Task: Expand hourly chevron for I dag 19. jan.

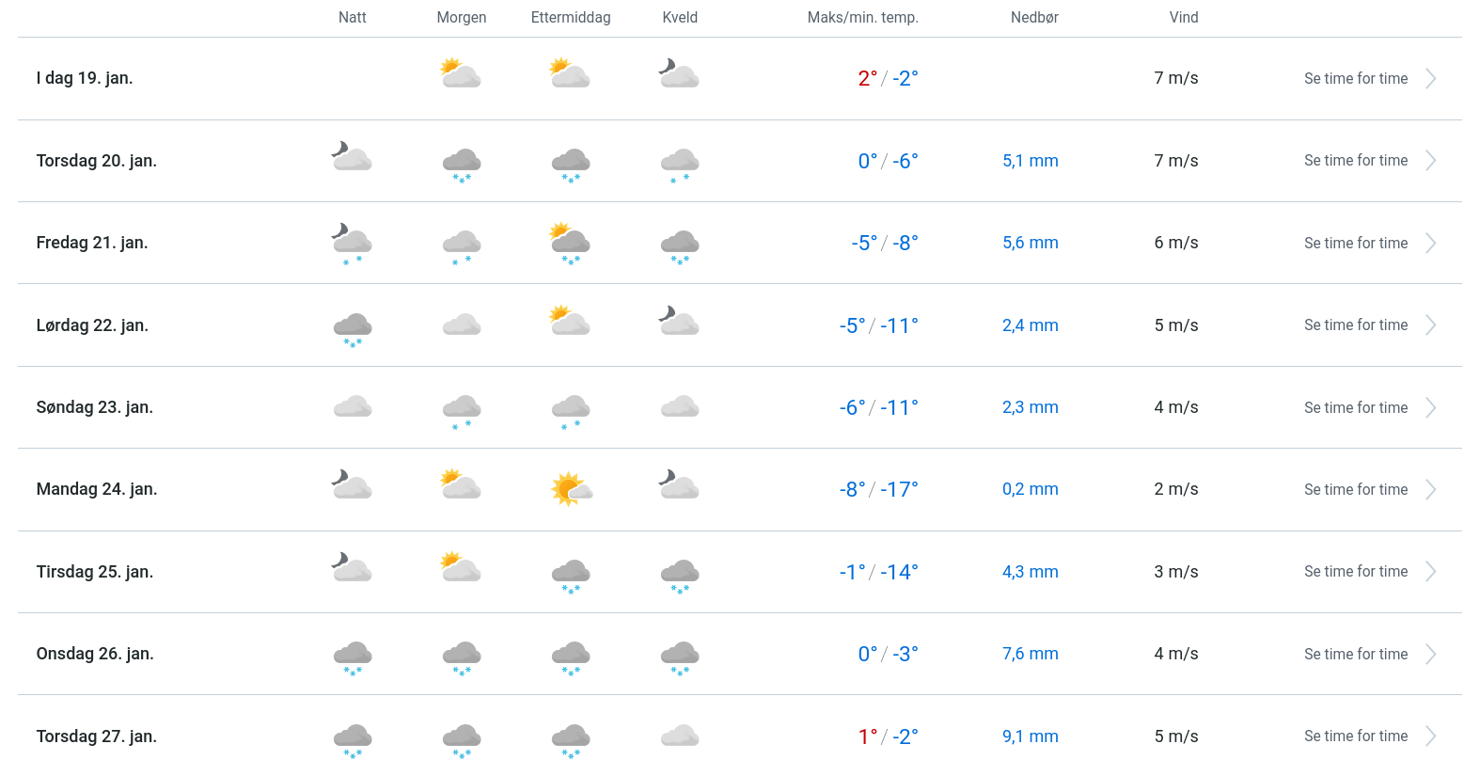Action: (x=1431, y=79)
